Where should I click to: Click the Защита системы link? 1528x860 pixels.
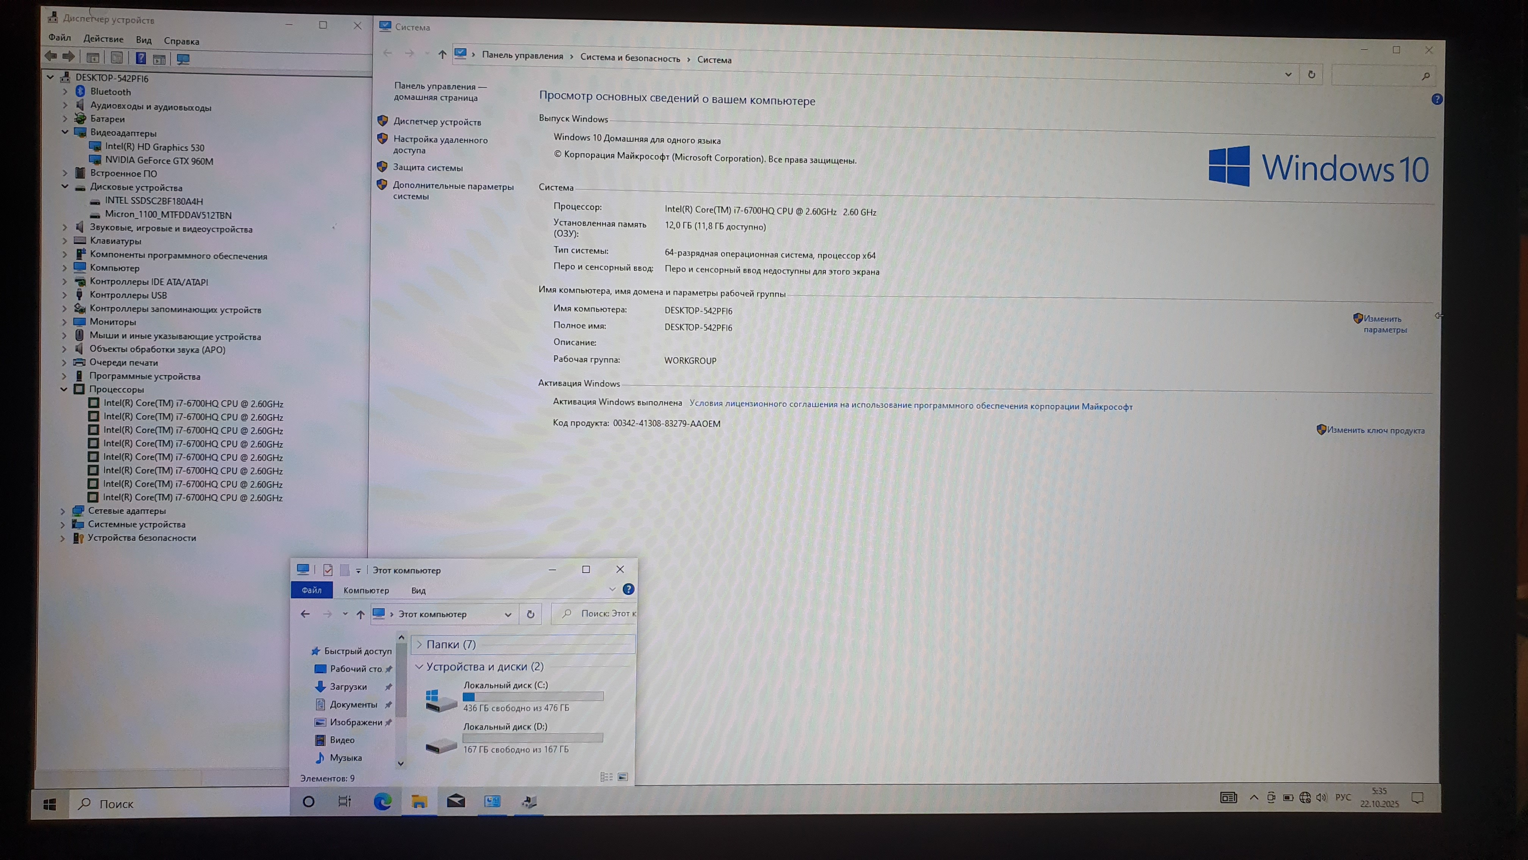coord(428,168)
